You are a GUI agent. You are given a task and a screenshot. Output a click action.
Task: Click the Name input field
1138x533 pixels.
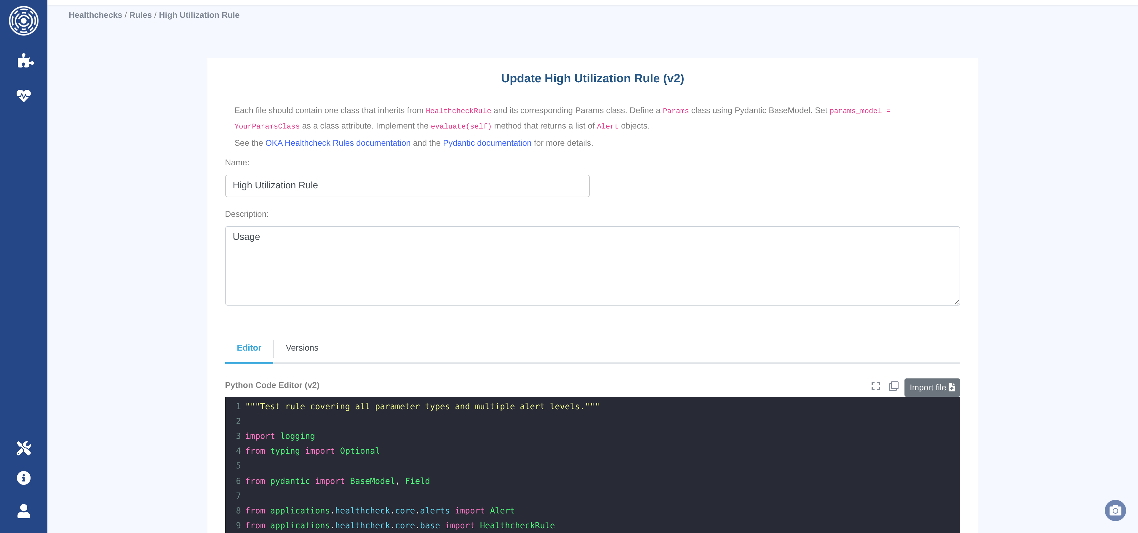(x=407, y=186)
